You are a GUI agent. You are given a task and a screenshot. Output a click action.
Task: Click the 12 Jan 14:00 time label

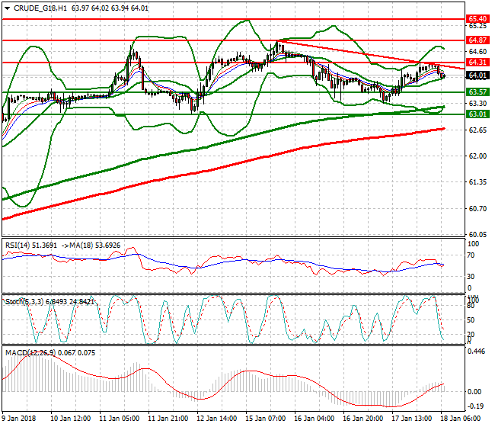pos(216,419)
